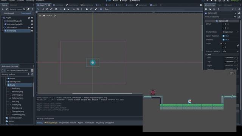Open Process Callback Idle dropdown

230,51
